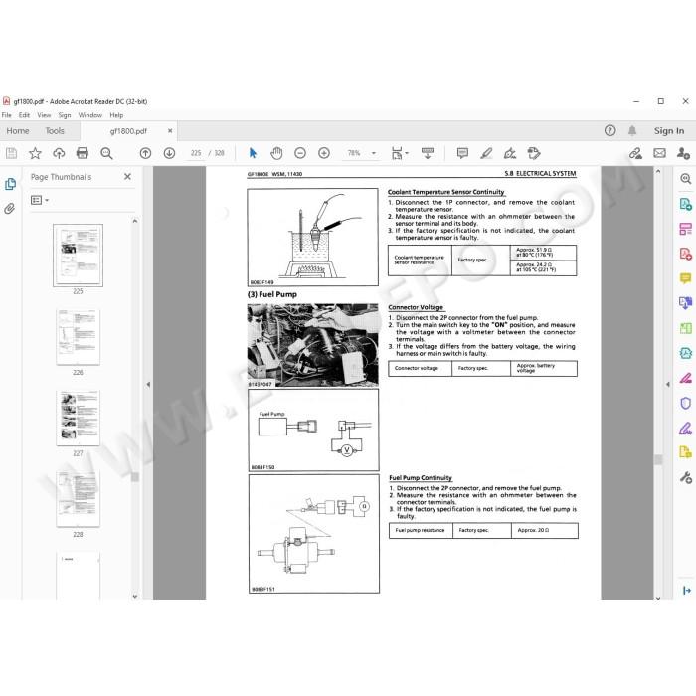Select the Hand pan tool
This screenshot has width=696, height=696.
[x=276, y=153]
